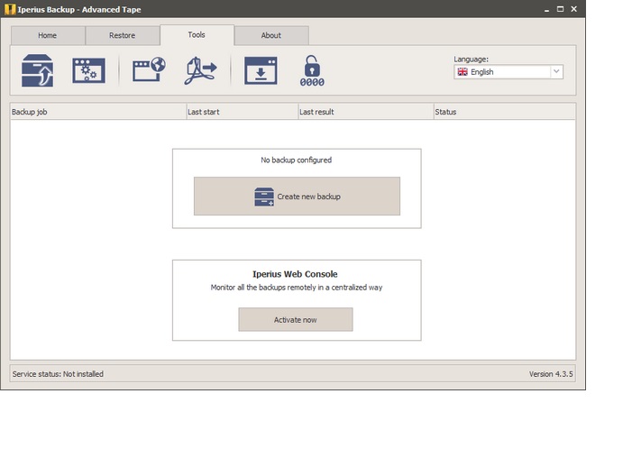The image size is (623, 467).
Task: Click the Iperius logo in title bar
Action: [x=10, y=9]
